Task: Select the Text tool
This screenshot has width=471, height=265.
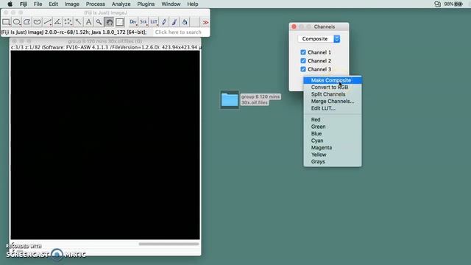Action: click(88, 22)
